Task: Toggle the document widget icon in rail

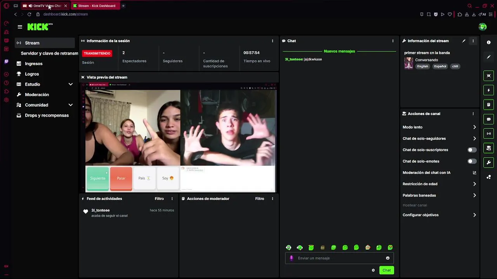Action: click(x=488, y=105)
